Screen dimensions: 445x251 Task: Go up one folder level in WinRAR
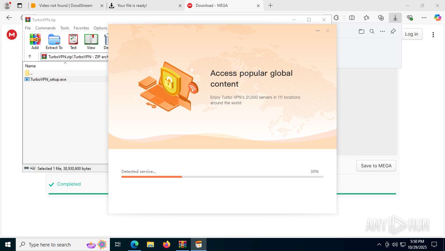click(x=29, y=57)
